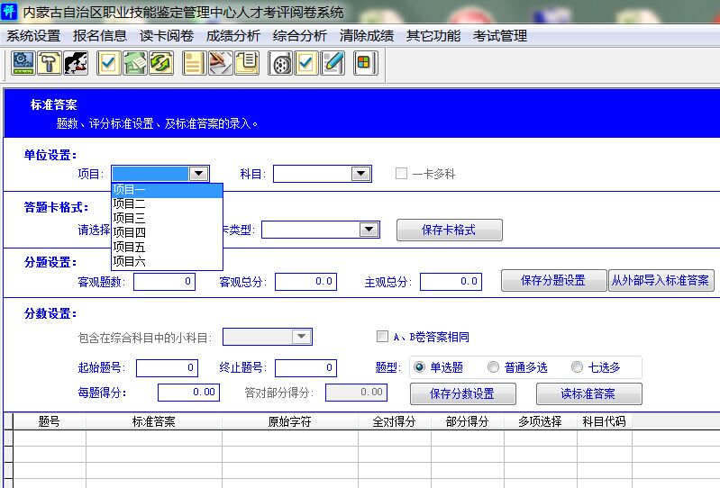Click the blue pencil edit toolbar icon
The height and width of the screenshot is (488, 720).
coord(333,63)
